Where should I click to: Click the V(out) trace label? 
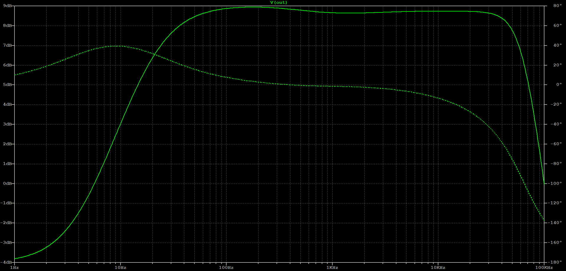[x=279, y=3]
